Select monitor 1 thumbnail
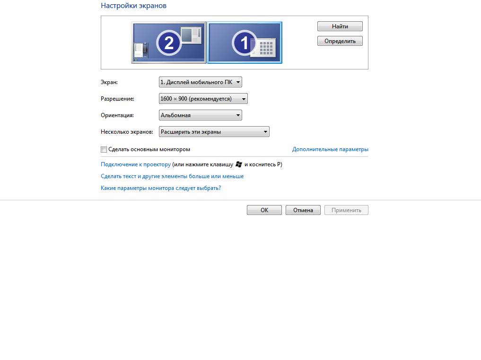Image resolution: width=481 pixels, height=360 pixels. click(245, 43)
